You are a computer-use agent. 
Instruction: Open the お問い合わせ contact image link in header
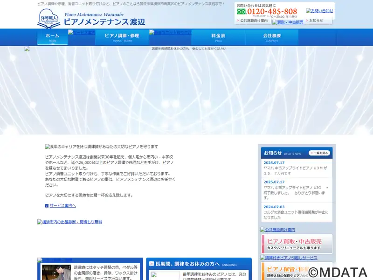(x=319, y=10)
